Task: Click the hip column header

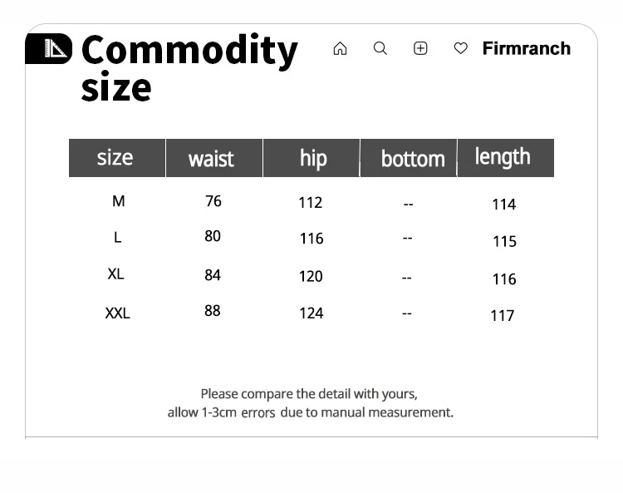Action: 313,159
